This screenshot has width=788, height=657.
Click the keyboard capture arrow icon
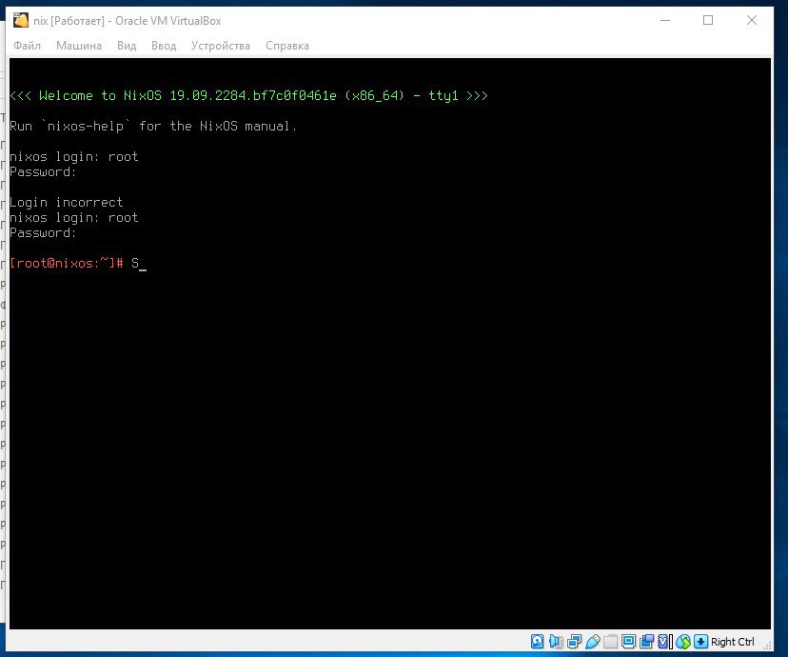tap(700, 641)
